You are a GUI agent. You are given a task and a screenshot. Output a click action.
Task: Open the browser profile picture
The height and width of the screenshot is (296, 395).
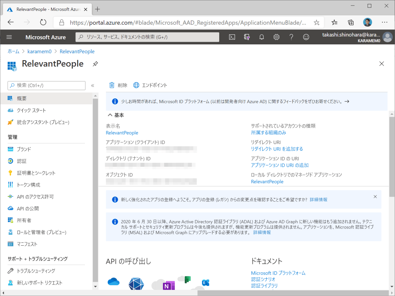pos(368,22)
